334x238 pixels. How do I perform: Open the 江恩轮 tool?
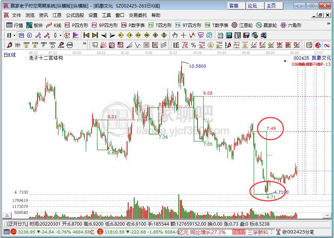coord(242,26)
